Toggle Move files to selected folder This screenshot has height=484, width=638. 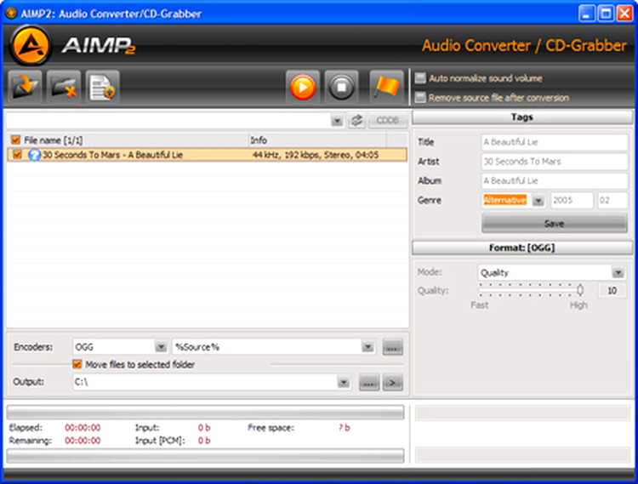pos(77,364)
